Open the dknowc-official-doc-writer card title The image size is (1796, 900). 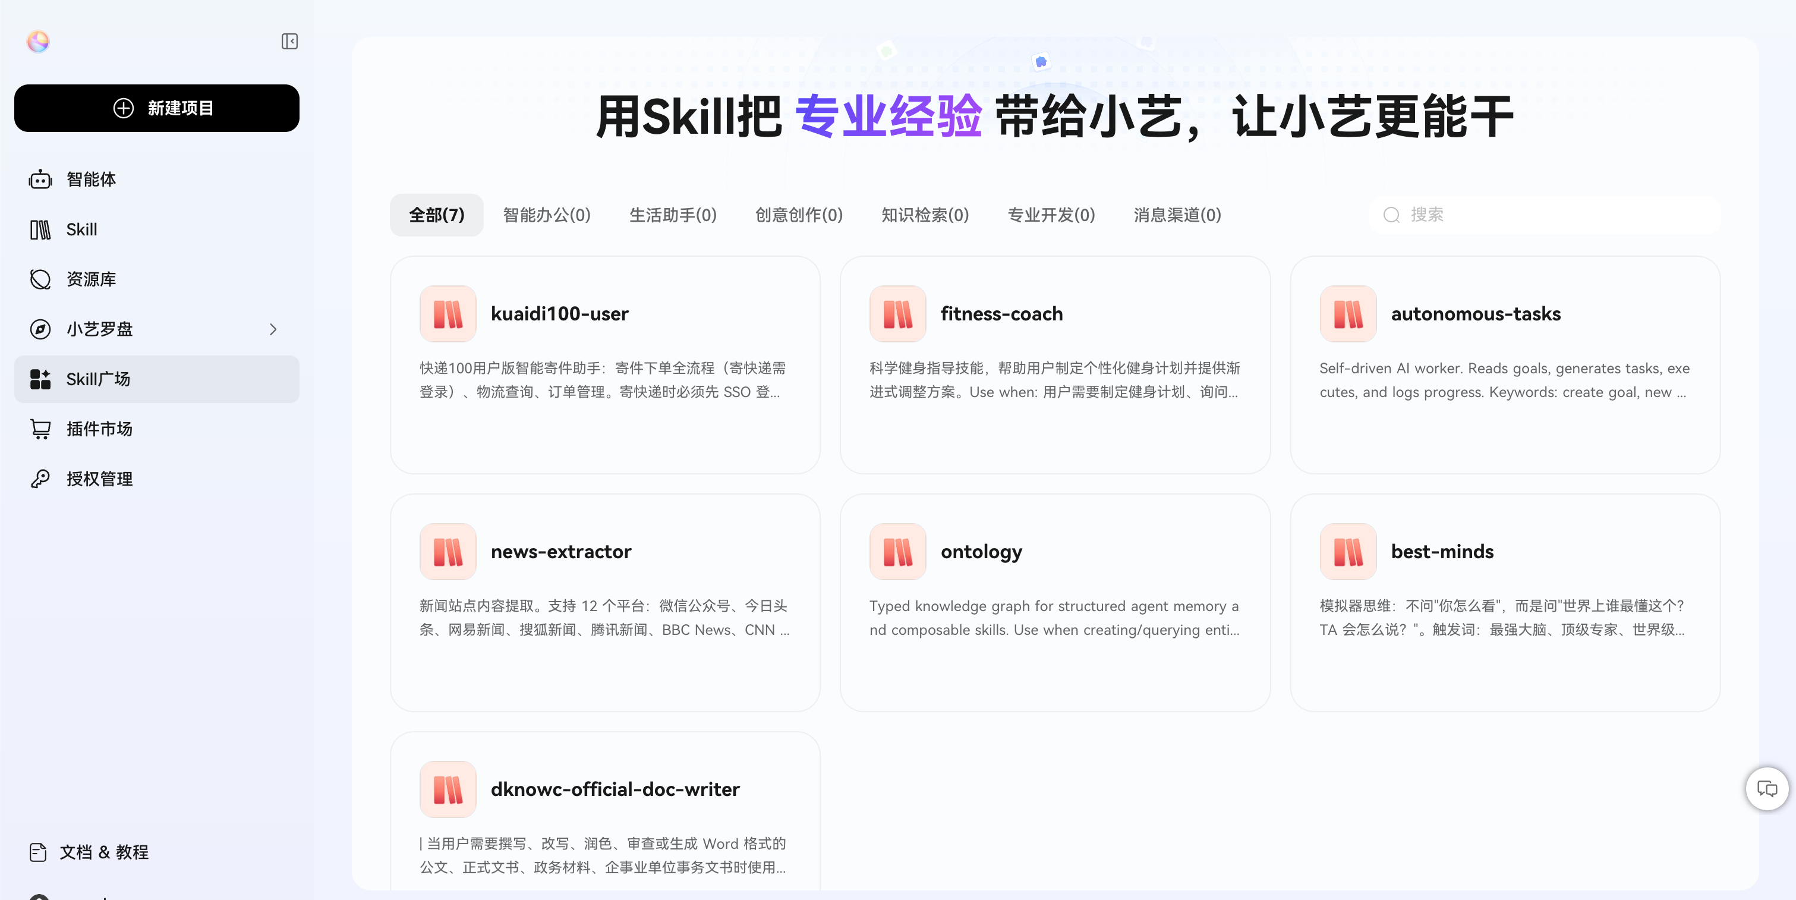click(615, 789)
